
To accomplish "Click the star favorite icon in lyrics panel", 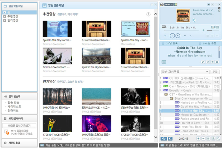I will click(x=212, y=62).
